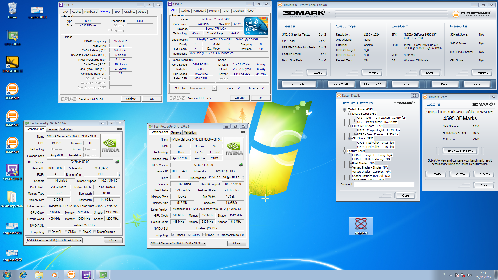Click the PT language indicator in taskbar
Viewport: 498px width, 280px height.
point(443,274)
